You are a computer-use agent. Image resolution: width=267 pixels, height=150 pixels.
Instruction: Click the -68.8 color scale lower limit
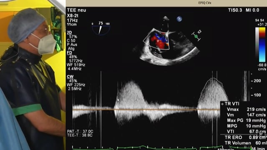tap(262, 65)
